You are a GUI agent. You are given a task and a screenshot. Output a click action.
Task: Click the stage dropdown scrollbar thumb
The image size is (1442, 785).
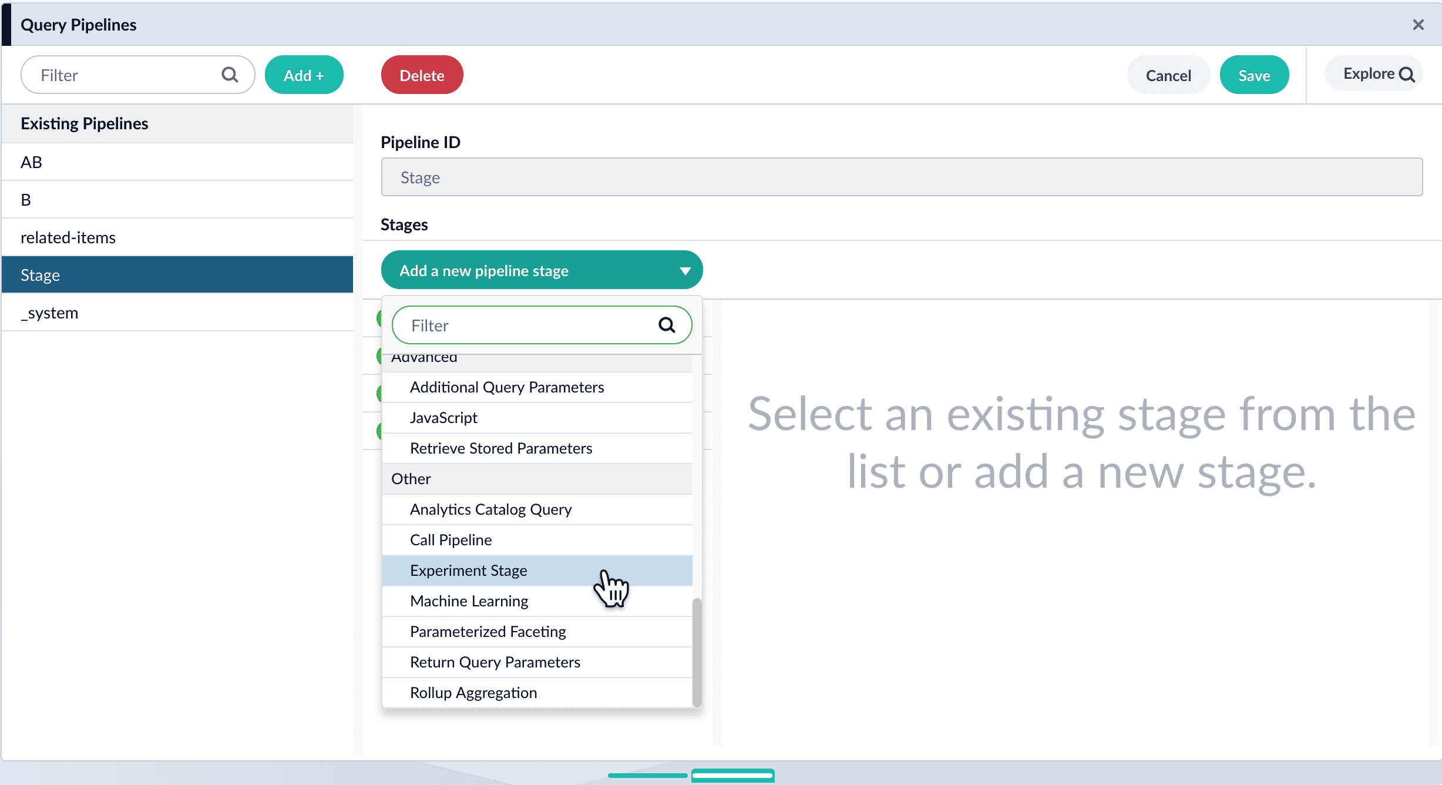[x=697, y=651]
